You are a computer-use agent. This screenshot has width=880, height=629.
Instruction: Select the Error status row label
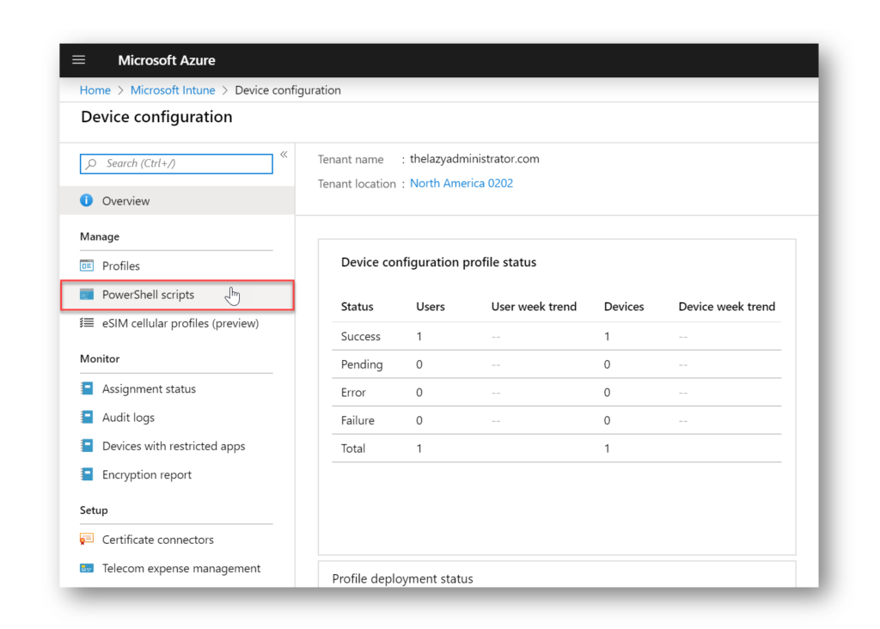353,392
